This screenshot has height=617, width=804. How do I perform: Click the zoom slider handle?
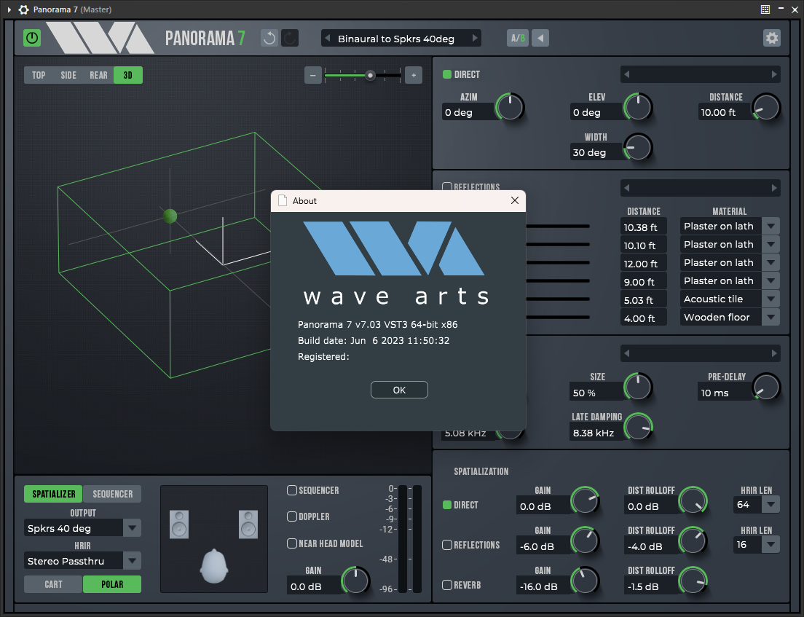point(371,75)
